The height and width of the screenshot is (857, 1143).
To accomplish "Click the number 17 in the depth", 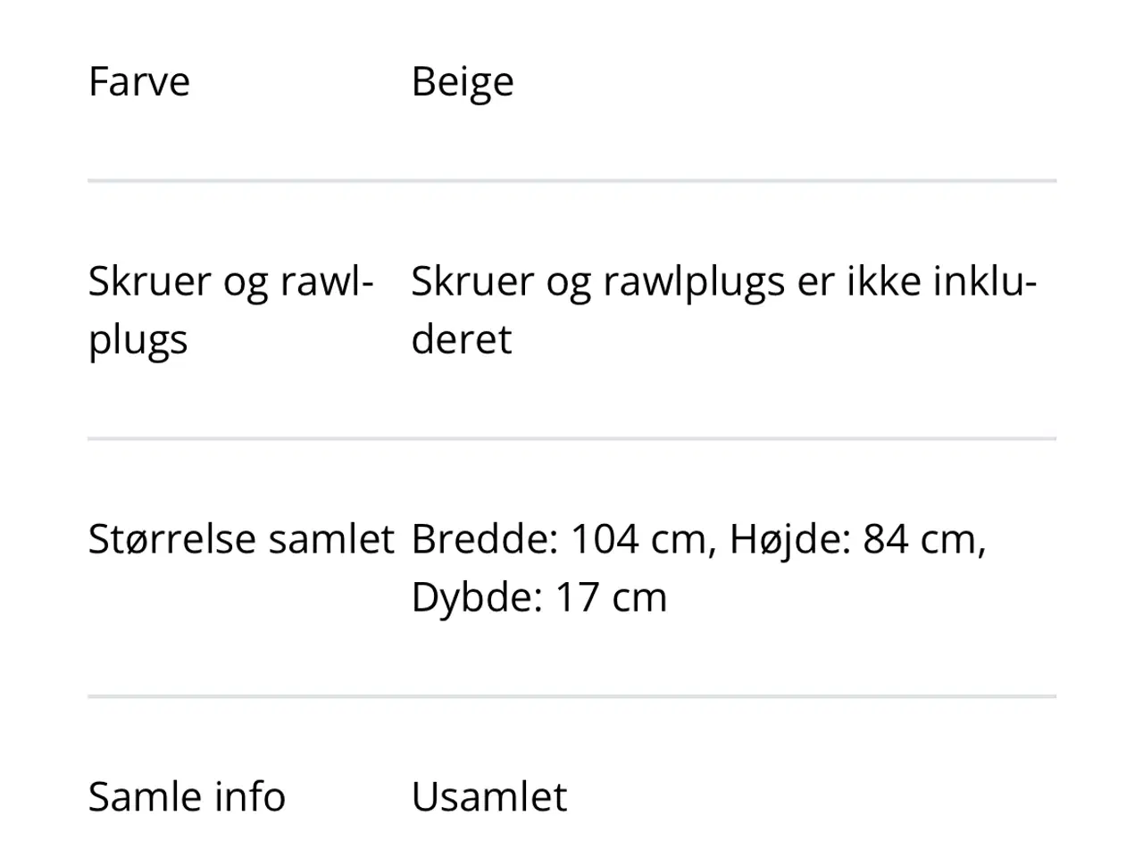I will pyautogui.click(x=576, y=597).
